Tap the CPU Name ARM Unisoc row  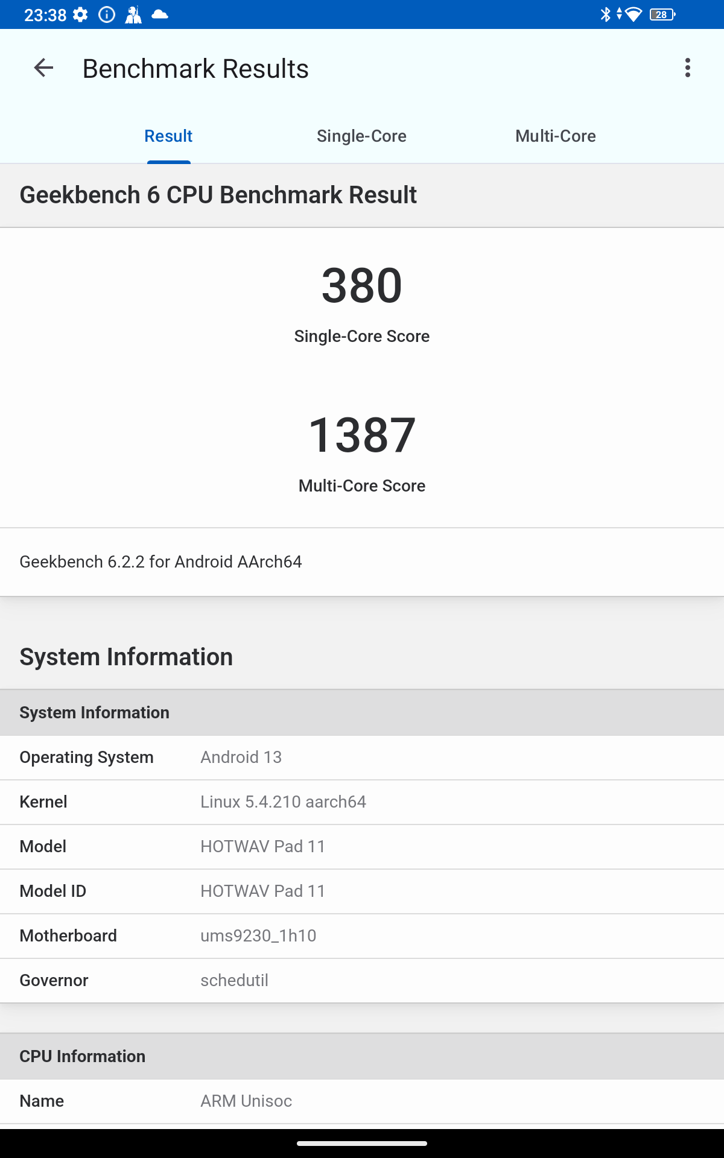362,1101
